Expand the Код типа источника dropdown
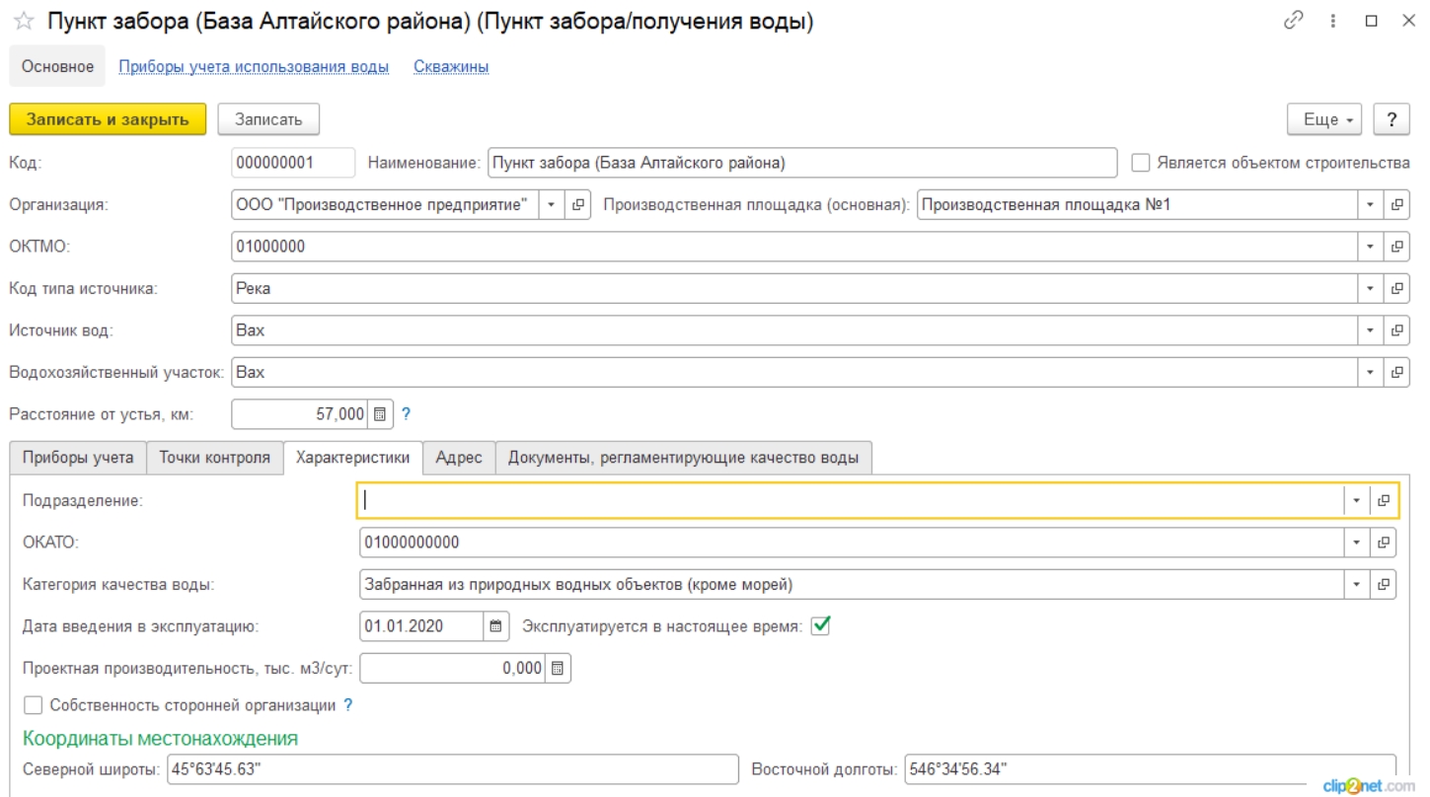Screen dimensions: 1430x797 [1371, 289]
